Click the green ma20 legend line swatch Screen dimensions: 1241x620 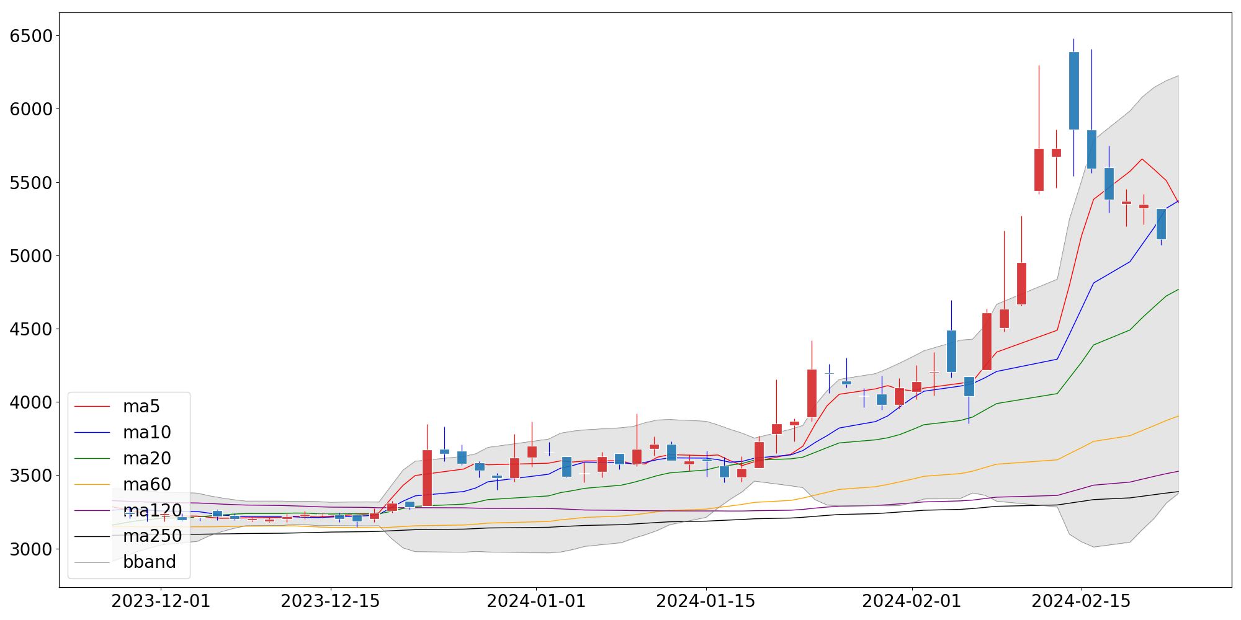click(92, 459)
